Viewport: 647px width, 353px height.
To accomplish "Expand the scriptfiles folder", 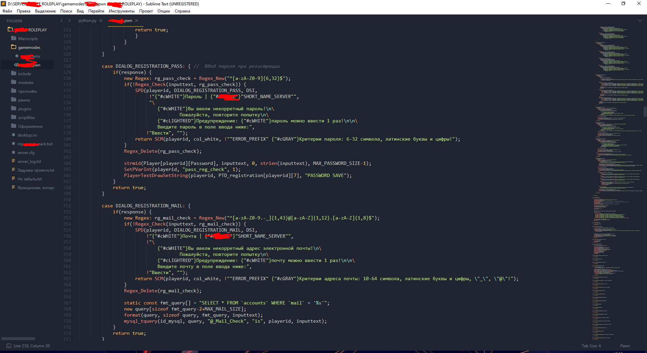I will point(26,117).
